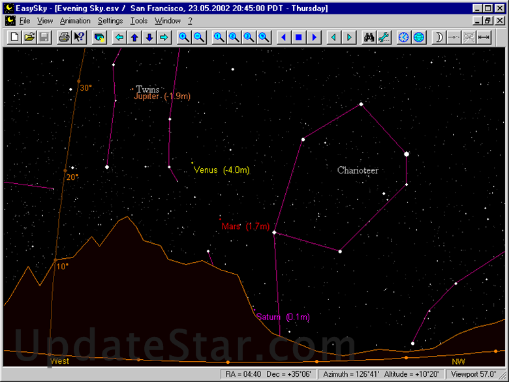Click the New document icon
This screenshot has height=382, width=509.
14,38
